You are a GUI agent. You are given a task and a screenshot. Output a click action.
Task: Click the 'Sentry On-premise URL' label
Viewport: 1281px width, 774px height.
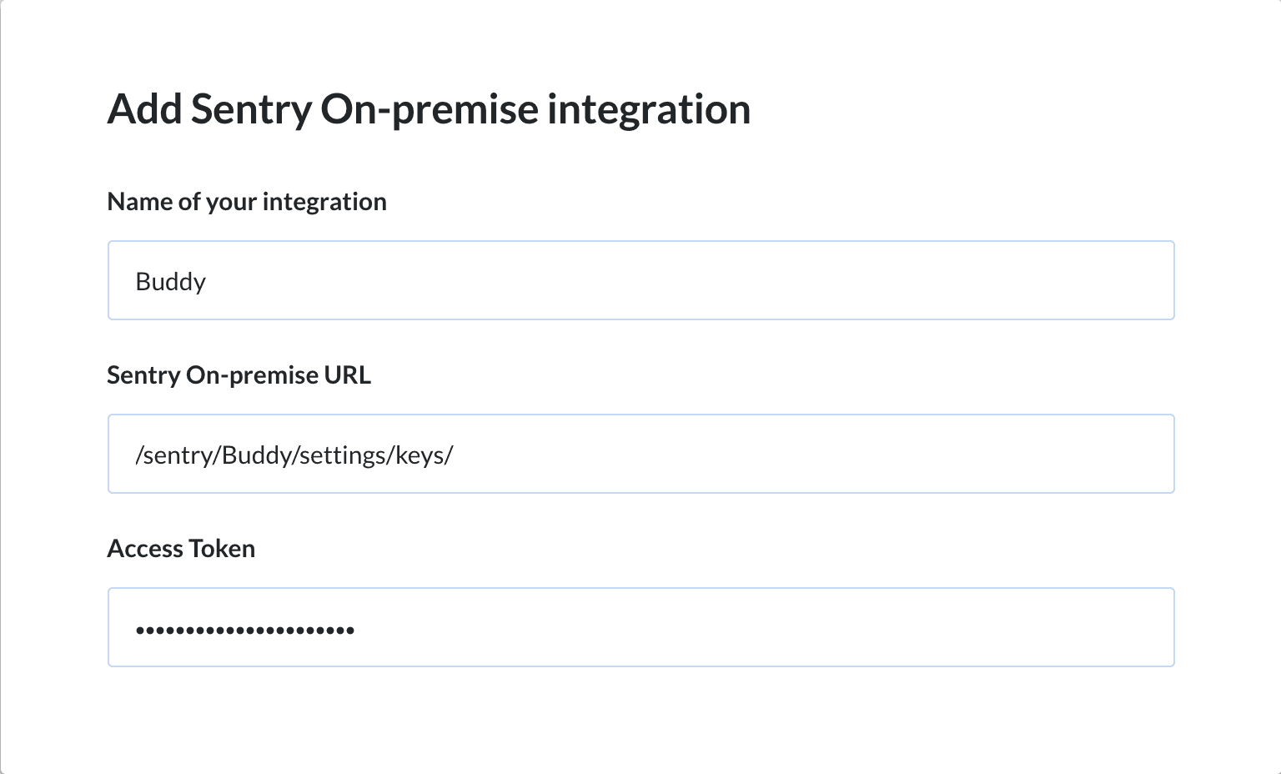(x=239, y=375)
